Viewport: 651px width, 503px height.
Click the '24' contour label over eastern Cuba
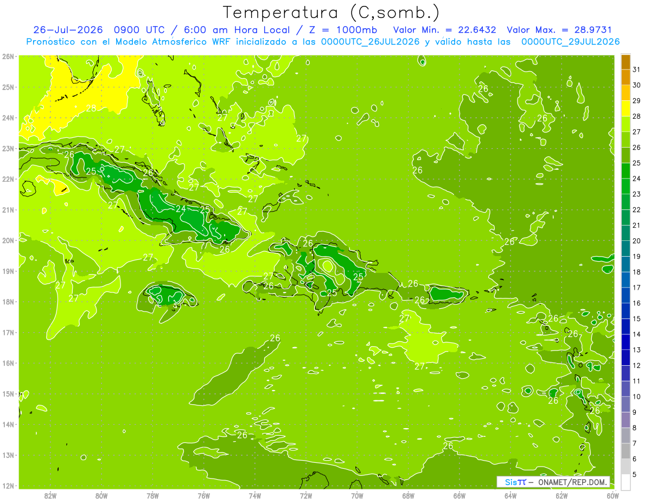point(181,208)
